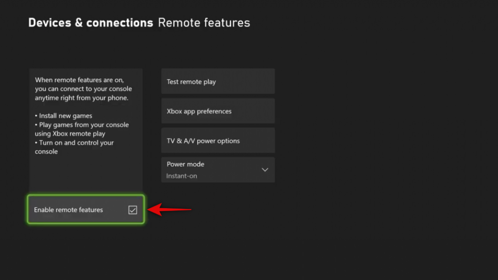Click the Test remote play tile
This screenshot has width=498, height=280.
pyautogui.click(x=217, y=81)
